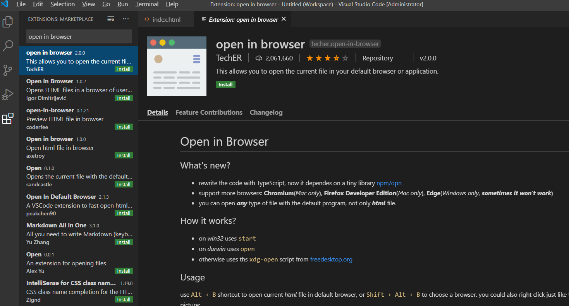
Task: Open the Repository link
Action: [x=378, y=58]
